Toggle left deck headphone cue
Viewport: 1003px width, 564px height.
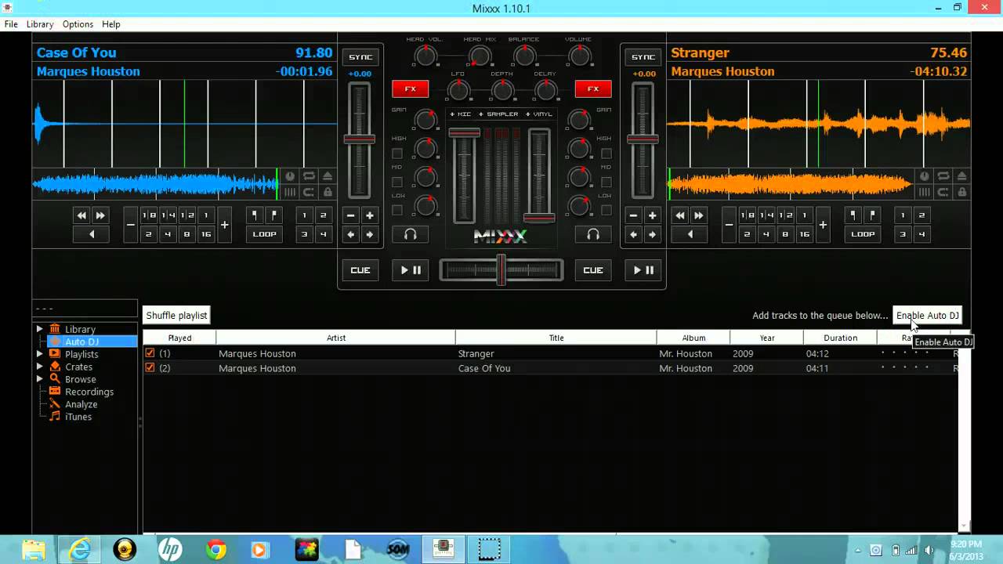(410, 234)
